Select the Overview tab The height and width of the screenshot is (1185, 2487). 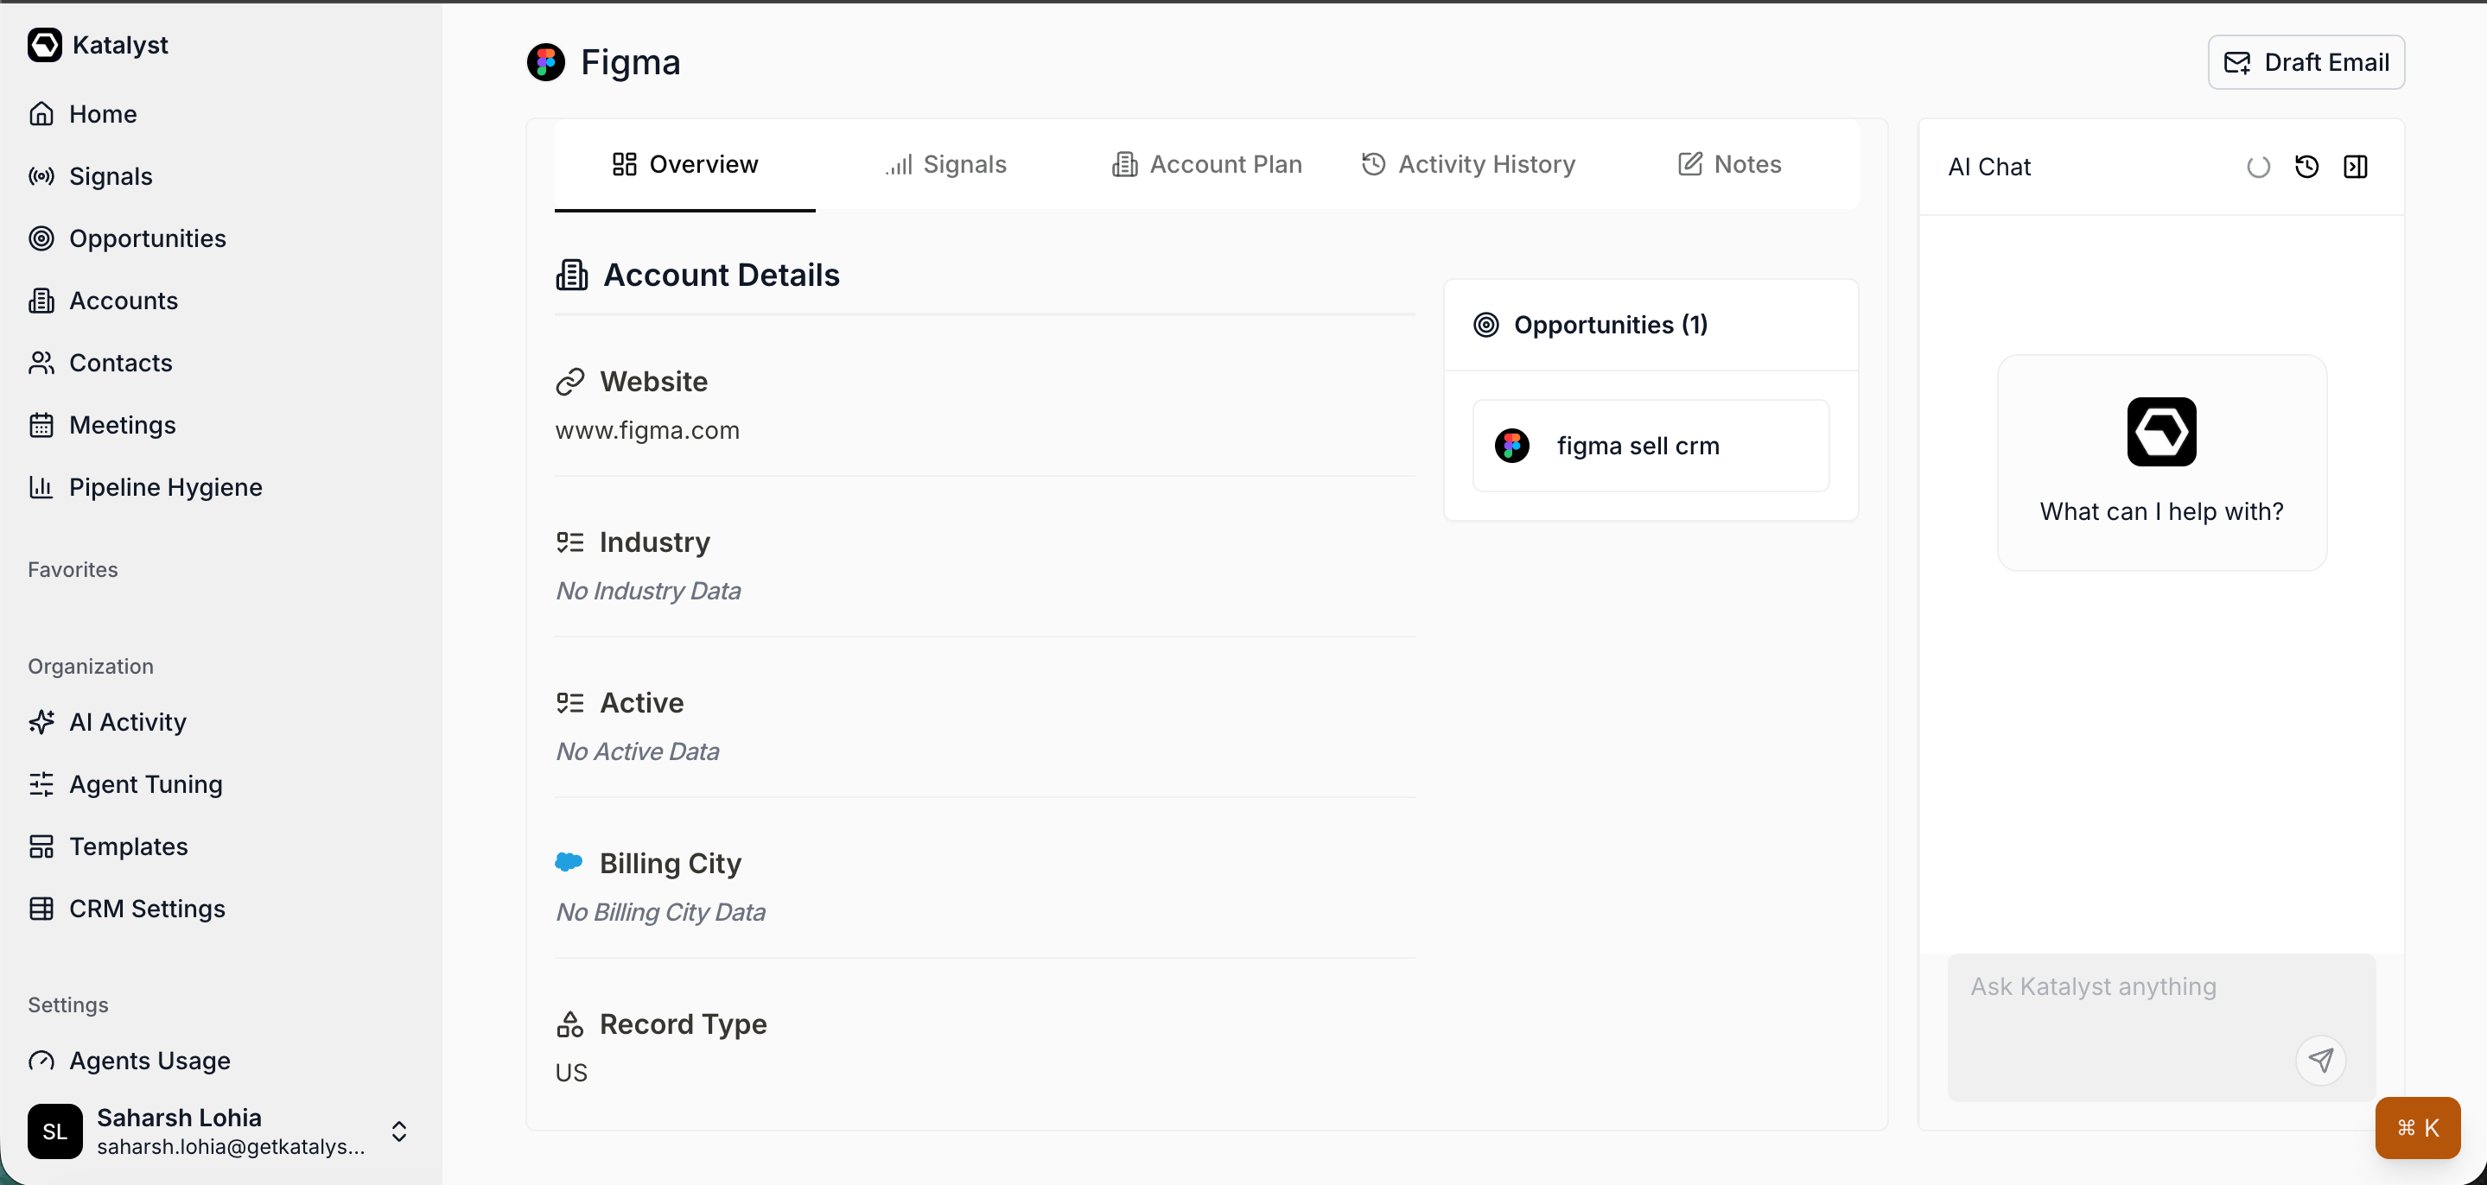(x=684, y=164)
